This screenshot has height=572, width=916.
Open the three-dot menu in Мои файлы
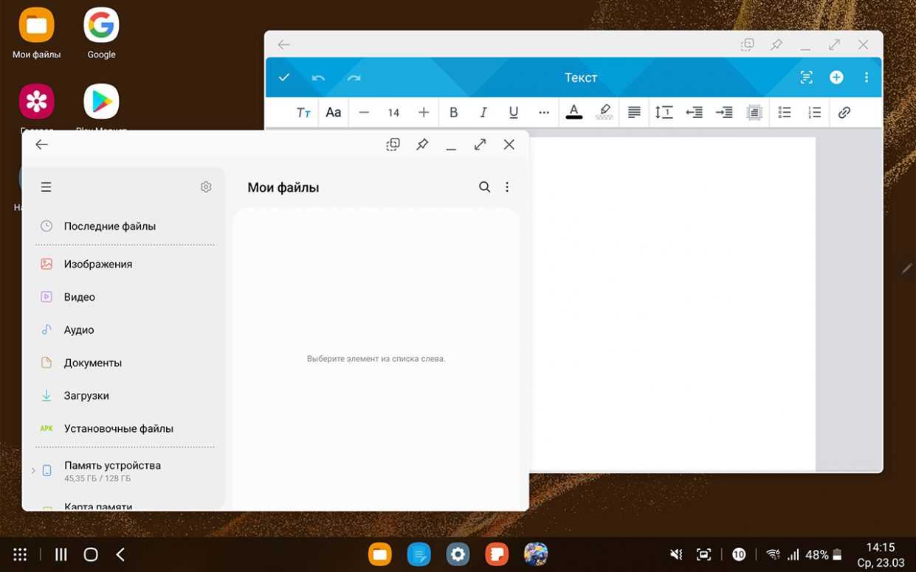(507, 187)
